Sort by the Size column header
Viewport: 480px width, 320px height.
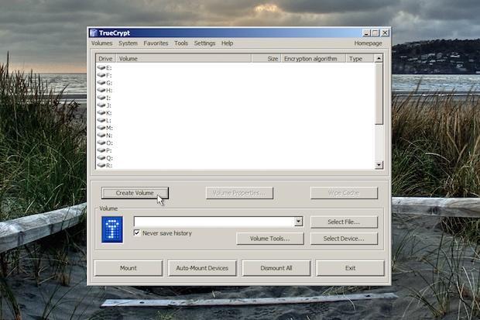click(x=266, y=59)
